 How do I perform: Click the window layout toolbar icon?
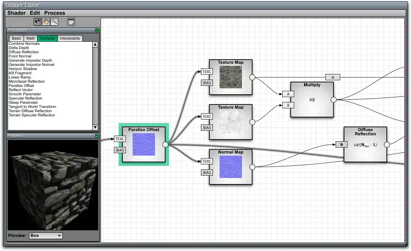point(71,22)
